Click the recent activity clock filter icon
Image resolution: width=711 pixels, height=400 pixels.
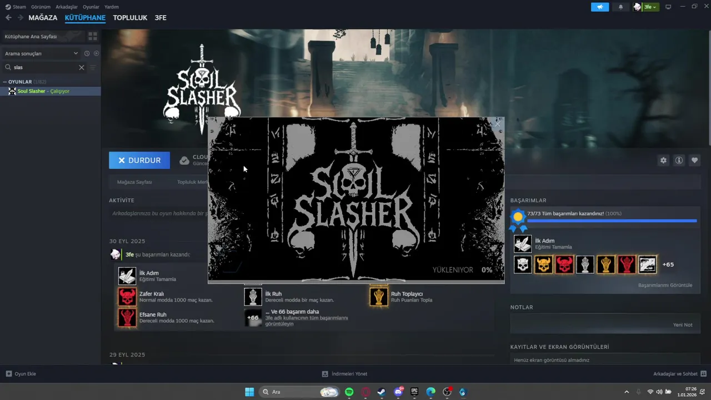tap(87, 53)
